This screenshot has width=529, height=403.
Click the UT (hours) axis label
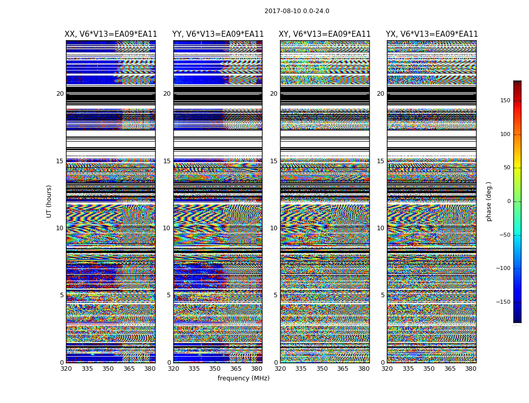49,201
